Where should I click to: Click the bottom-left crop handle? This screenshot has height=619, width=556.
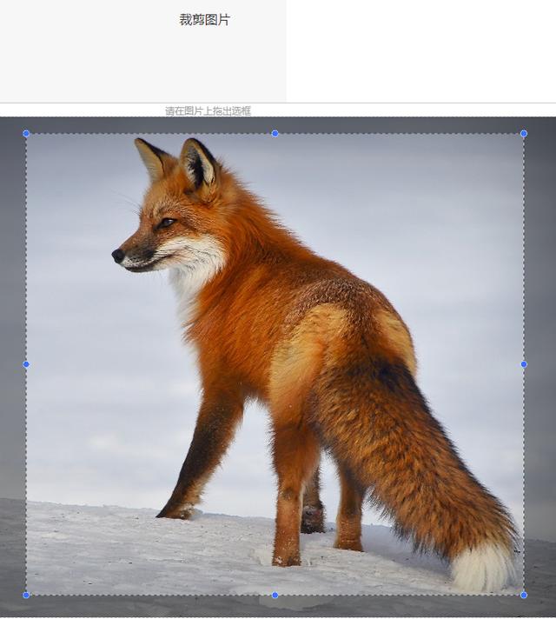tap(26, 595)
